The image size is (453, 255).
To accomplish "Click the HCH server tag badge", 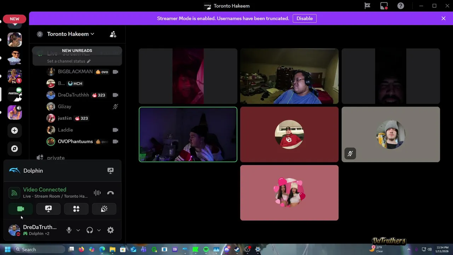I will [x=75, y=84].
